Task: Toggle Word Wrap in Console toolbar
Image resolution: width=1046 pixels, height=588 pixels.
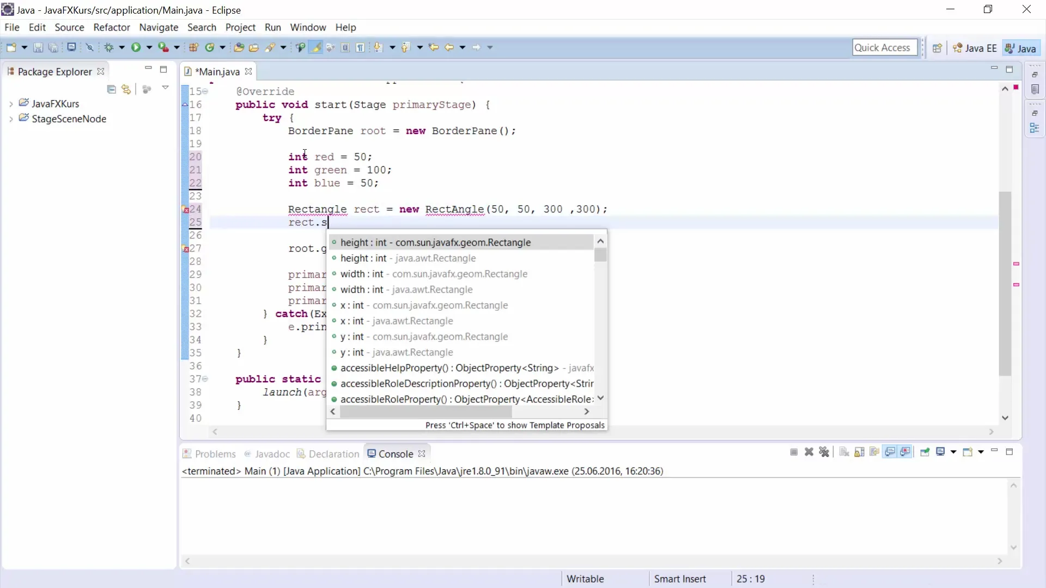Action: click(875, 452)
